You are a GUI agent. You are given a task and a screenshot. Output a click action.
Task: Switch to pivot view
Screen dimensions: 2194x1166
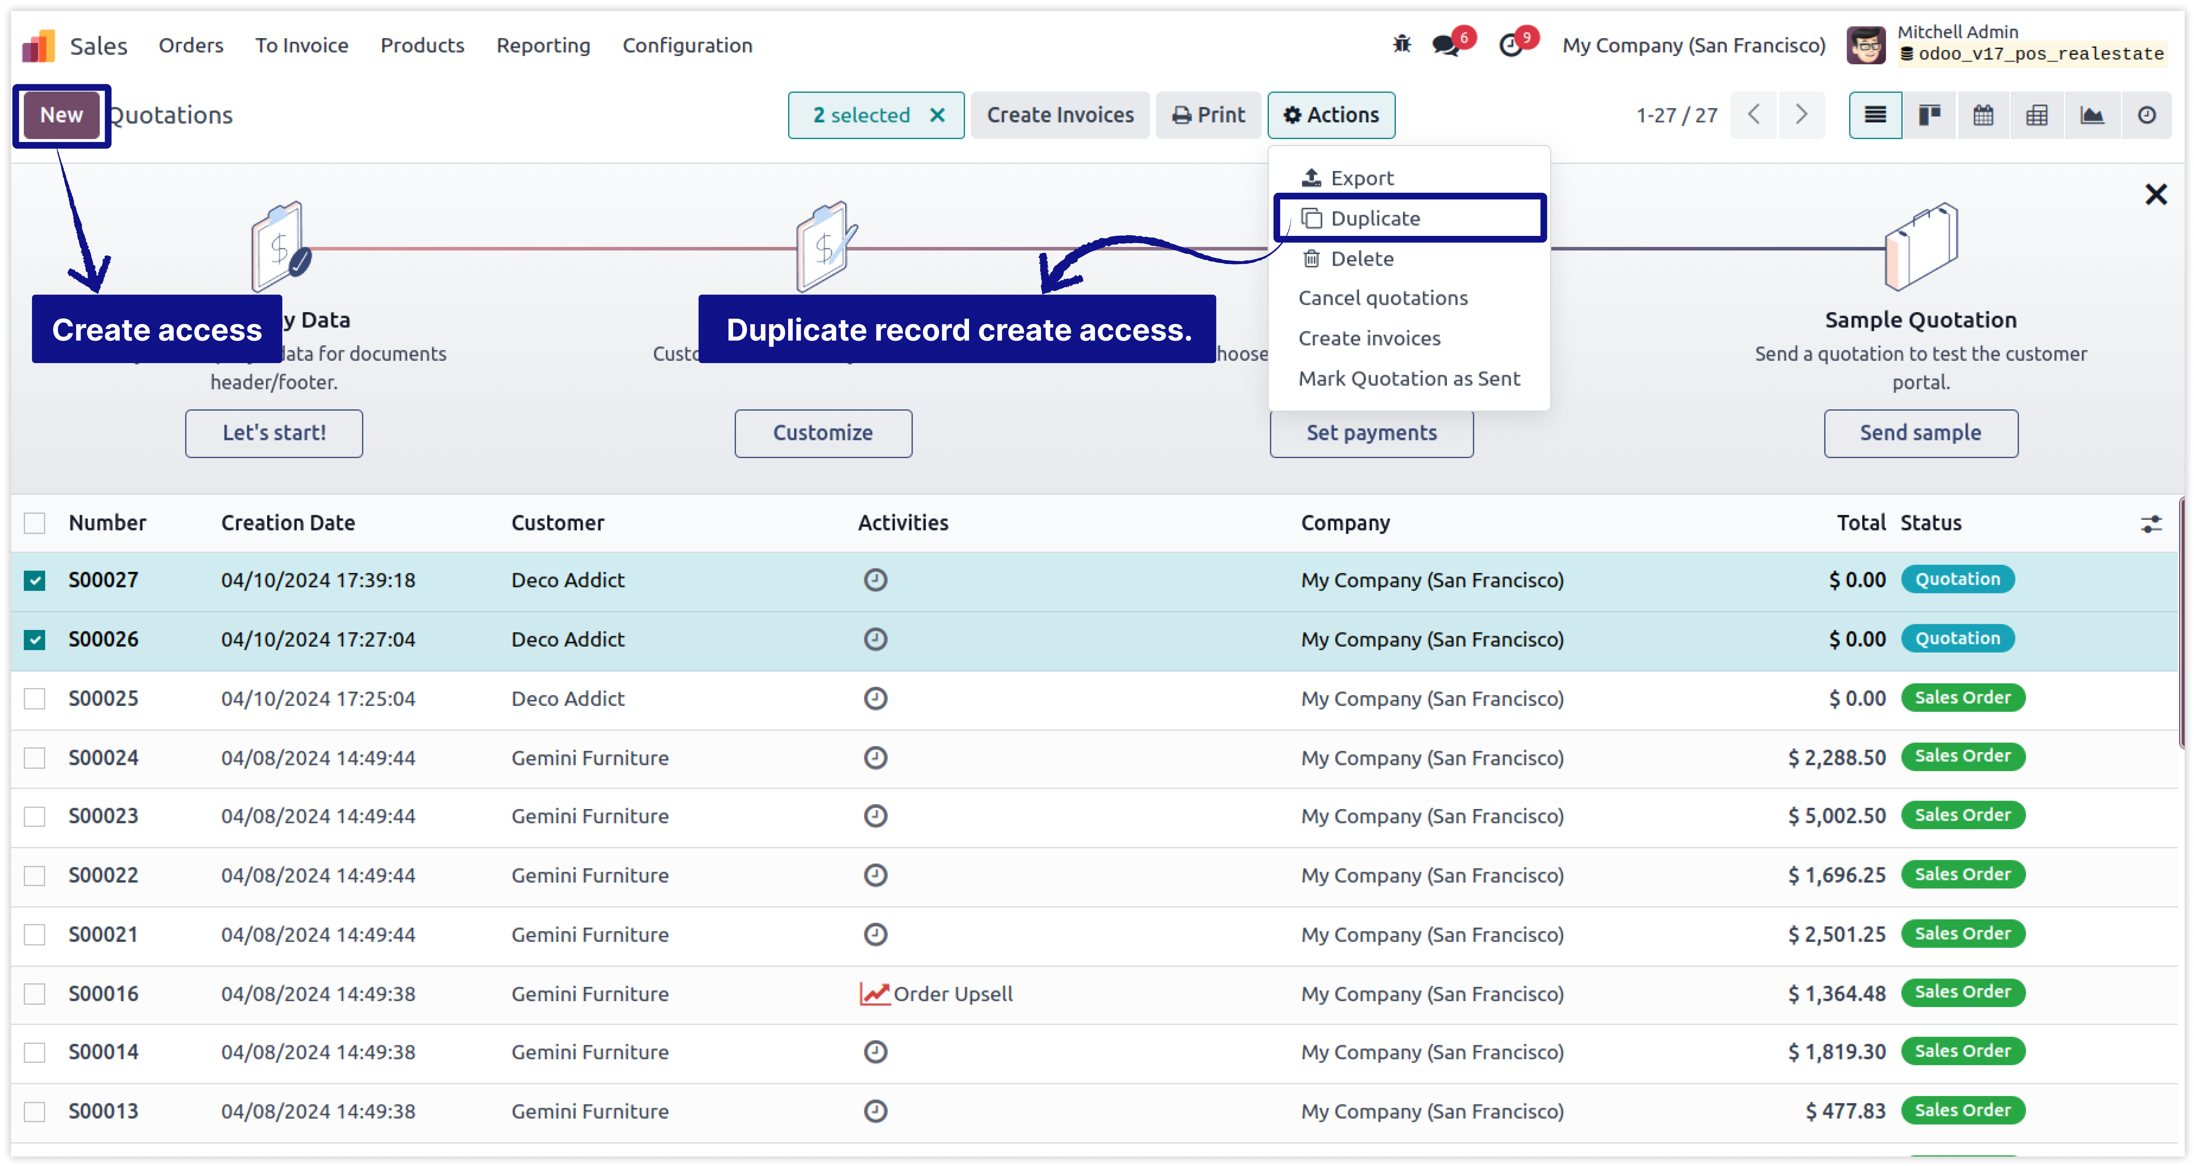[x=2036, y=115]
